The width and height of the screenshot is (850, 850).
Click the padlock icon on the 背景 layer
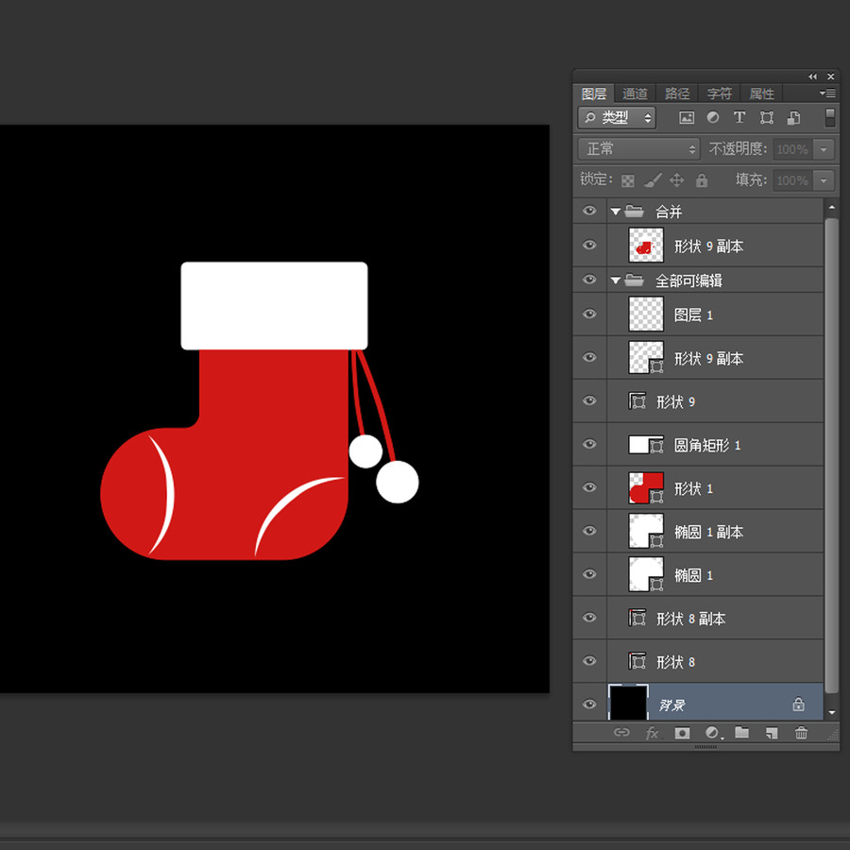click(798, 705)
